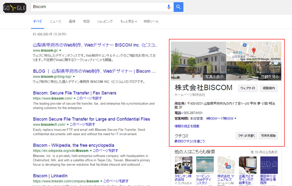Click the Google doodle logo
This screenshot has width=292, height=186.
click(x=15, y=8)
